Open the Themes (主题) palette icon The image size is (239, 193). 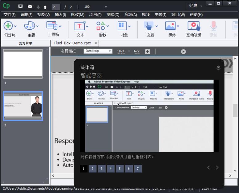pyautogui.click(x=29, y=26)
